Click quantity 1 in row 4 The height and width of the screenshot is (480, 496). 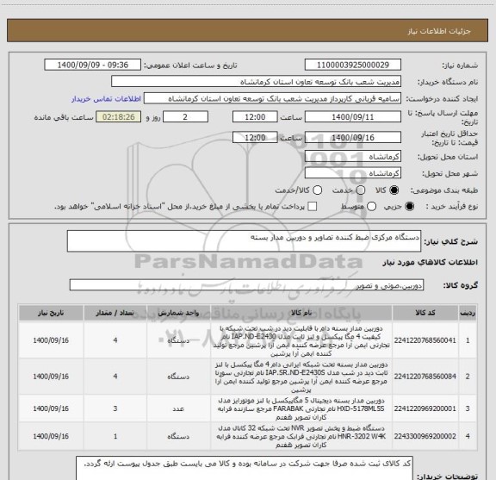tap(115, 436)
